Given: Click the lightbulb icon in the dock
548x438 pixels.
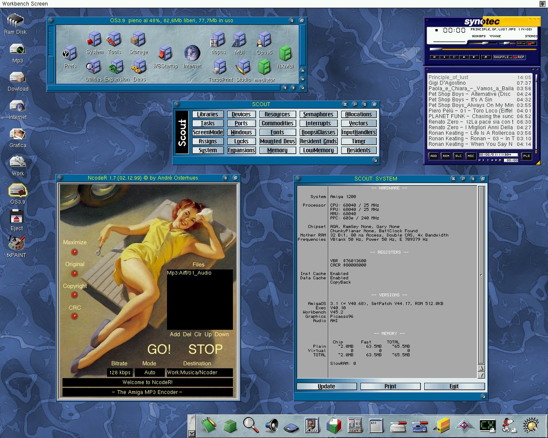Looking at the screenshot, I should [531, 425].
